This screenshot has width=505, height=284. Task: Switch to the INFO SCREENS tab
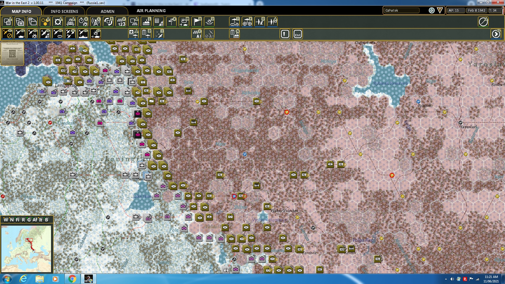[x=64, y=11]
